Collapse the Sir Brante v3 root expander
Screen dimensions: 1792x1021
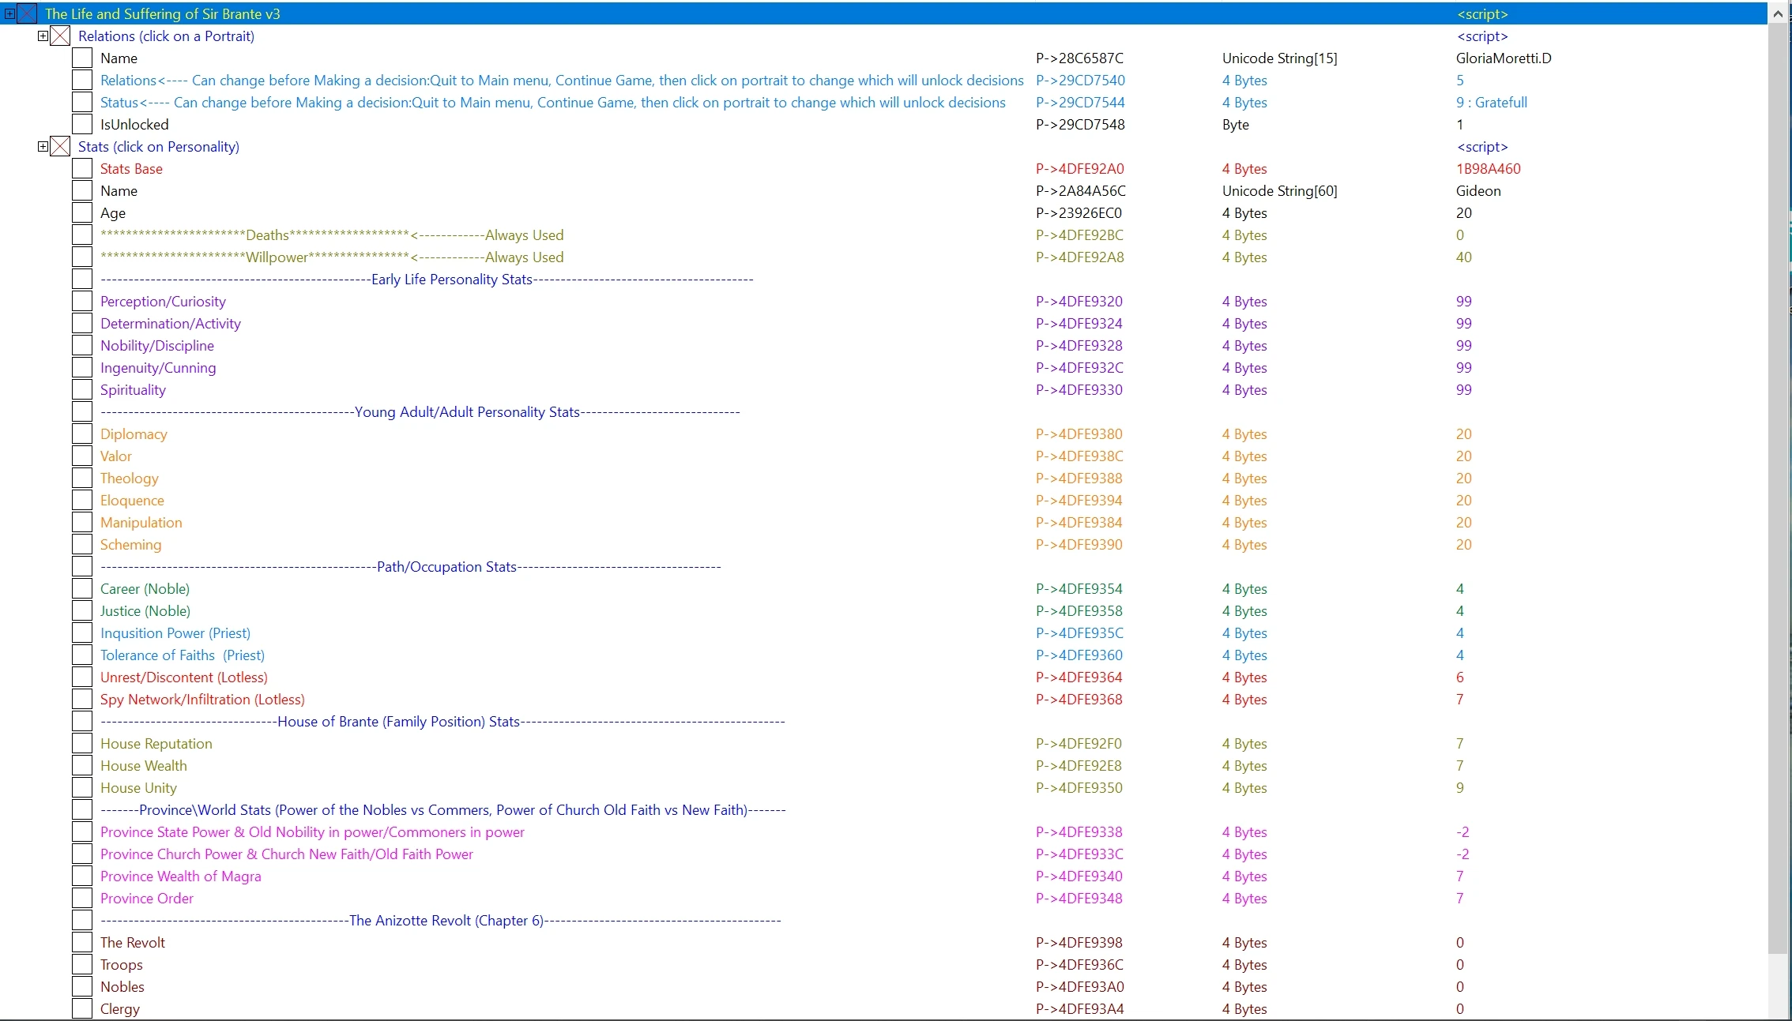click(9, 13)
